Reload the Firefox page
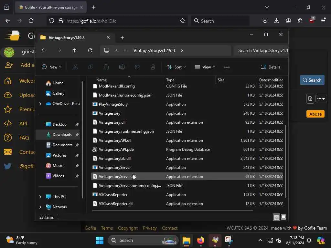331x248 pixels. [31, 21]
